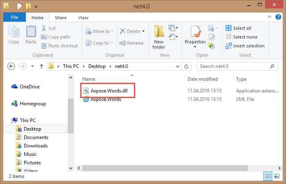Select Downloads in the navigation pane
Image resolution: width=286 pixels, height=184 pixels.
[x=32, y=146]
